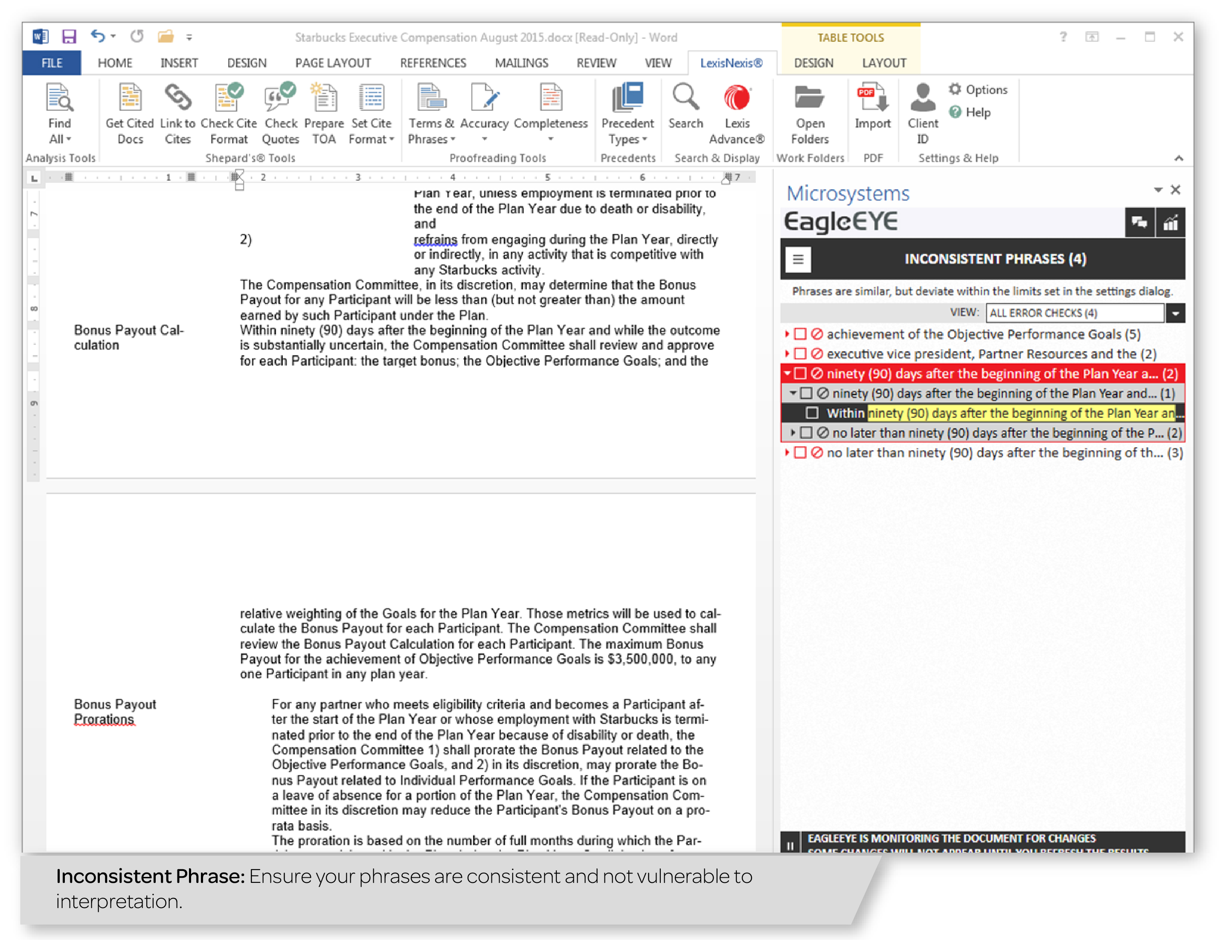Switch to the REFERENCES tab
The image size is (1223, 940).
pyautogui.click(x=433, y=63)
